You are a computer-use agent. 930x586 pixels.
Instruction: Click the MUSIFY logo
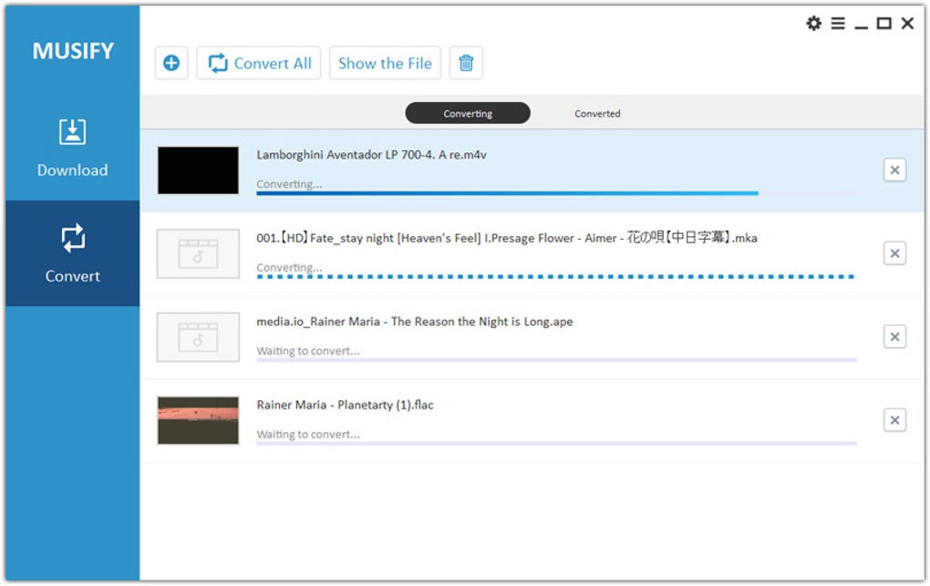(72, 51)
